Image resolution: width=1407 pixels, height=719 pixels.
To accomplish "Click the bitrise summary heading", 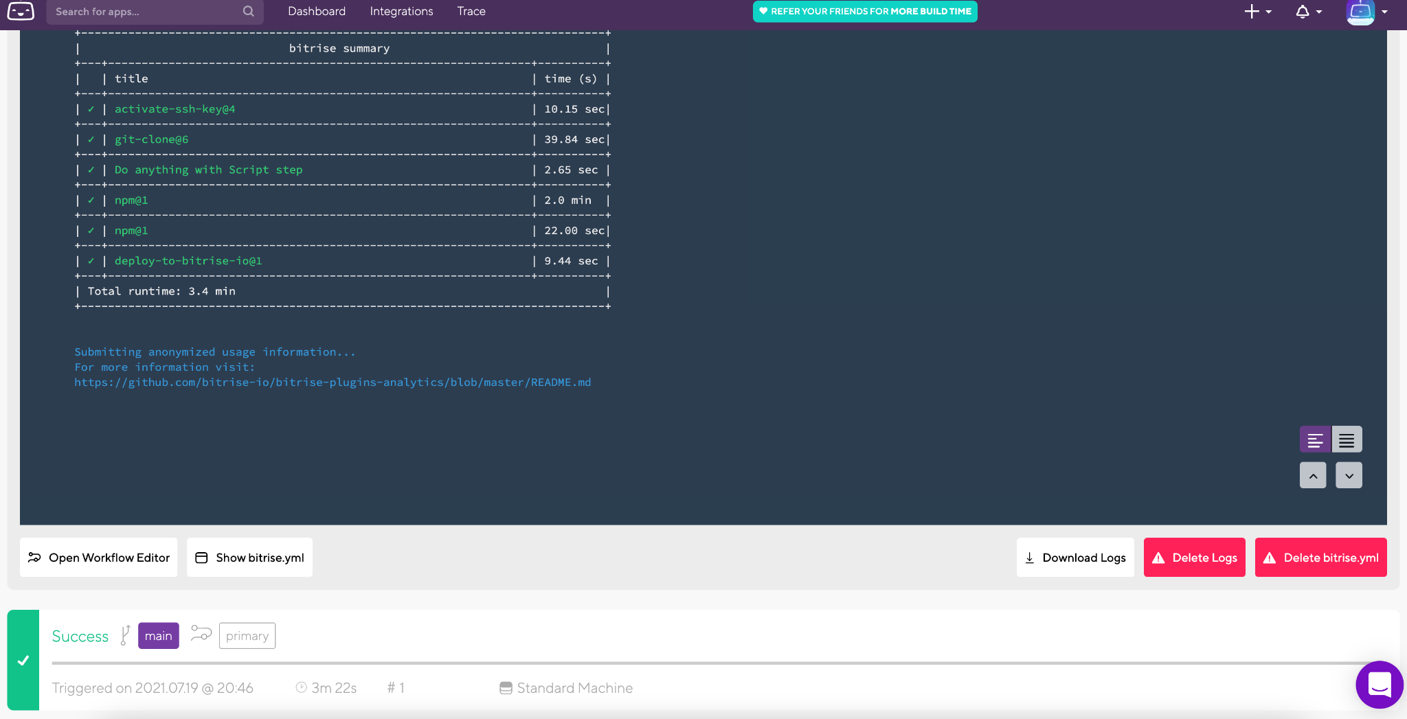I will tap(339, 48).
